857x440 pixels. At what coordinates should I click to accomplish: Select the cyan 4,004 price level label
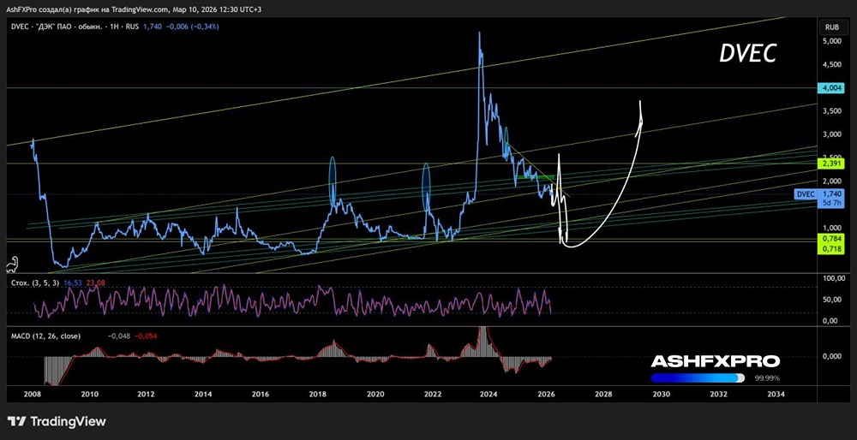(x=832, y=87)
